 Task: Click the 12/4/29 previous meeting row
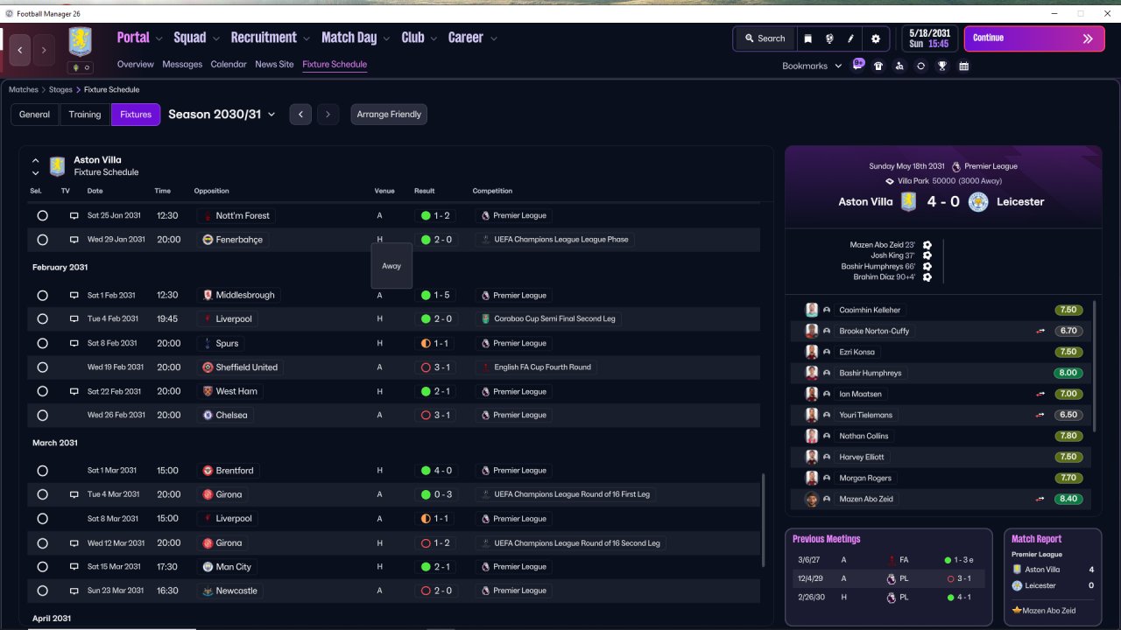pyautogui.click(x=888, y=578)
